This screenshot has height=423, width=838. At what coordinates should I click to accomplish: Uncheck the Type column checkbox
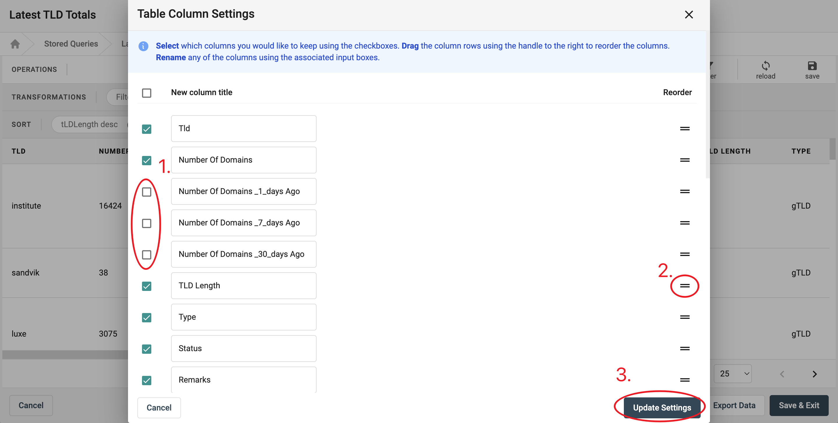pyautogui.click(x=147, y=318)
